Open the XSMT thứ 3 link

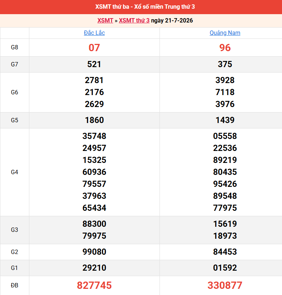134,20
